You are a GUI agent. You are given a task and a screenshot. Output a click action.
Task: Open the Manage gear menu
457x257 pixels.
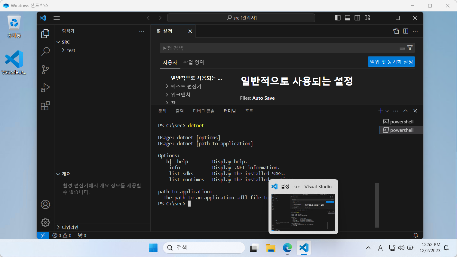[45, 222]
